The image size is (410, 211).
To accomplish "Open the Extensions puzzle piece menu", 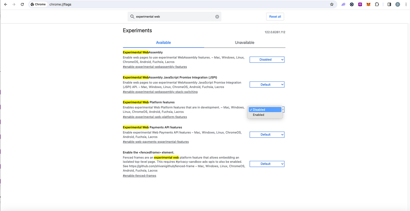I will [x=377, y=4].
